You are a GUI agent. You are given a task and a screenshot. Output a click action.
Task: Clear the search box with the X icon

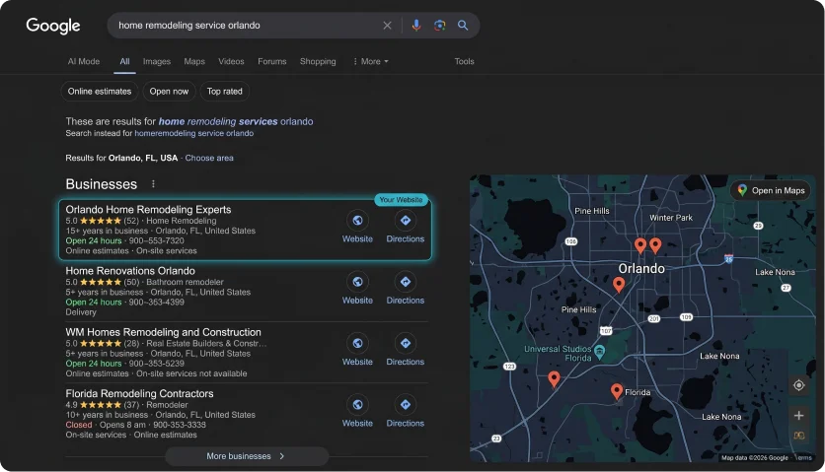point(387,26)
